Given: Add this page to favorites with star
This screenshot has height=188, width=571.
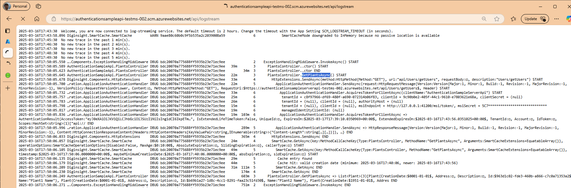Looking at the screenshot, I should [497, 19].
